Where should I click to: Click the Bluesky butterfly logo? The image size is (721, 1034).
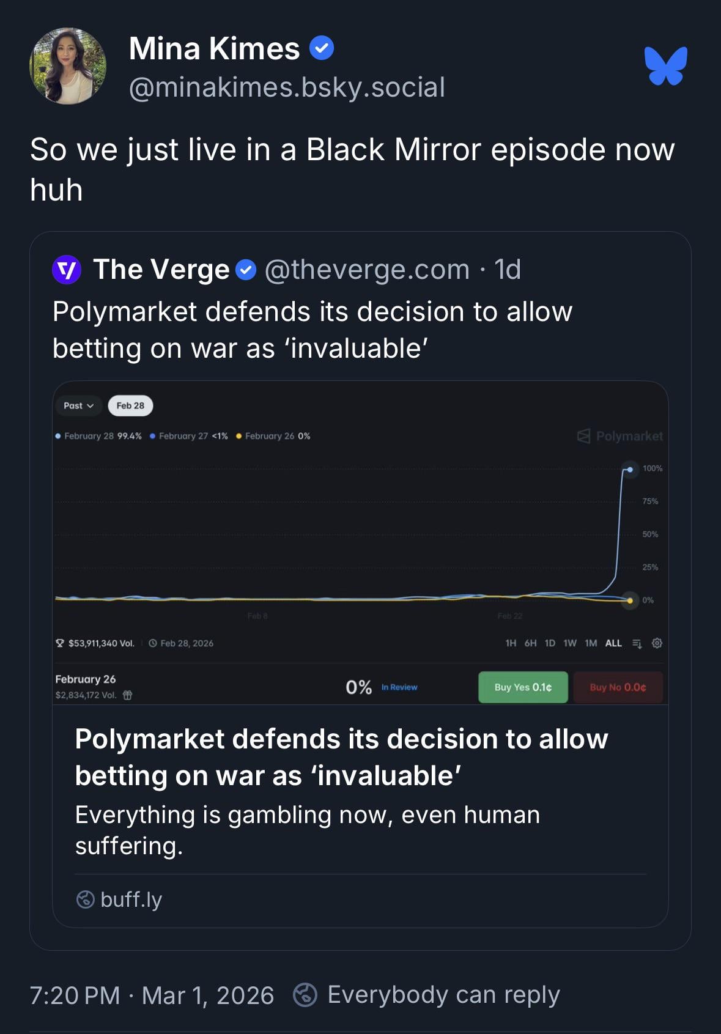point(665,66)
